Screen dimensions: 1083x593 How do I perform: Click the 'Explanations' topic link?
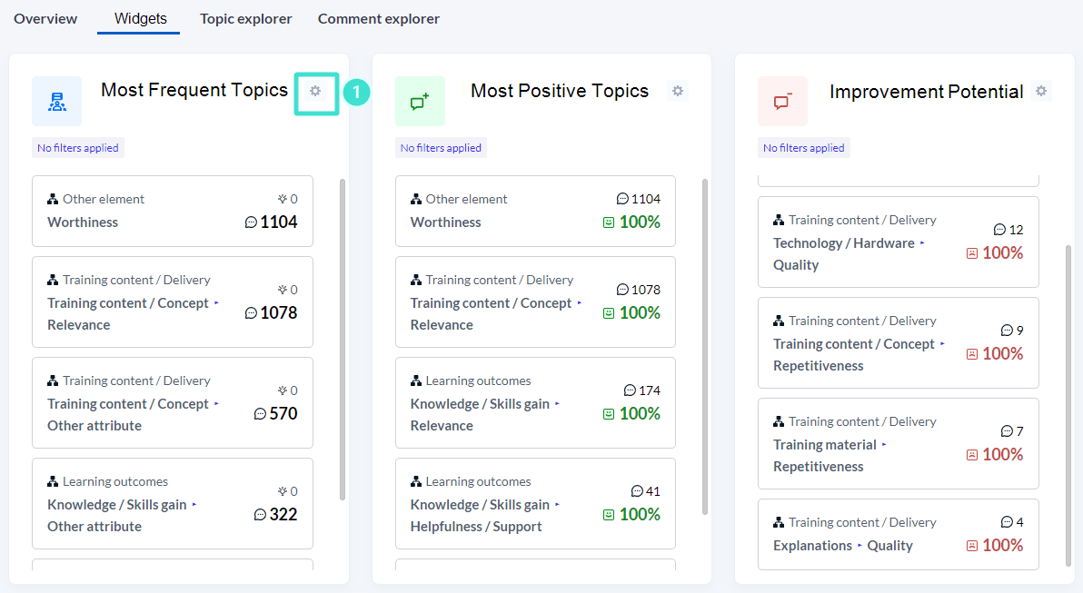point(812,546)
